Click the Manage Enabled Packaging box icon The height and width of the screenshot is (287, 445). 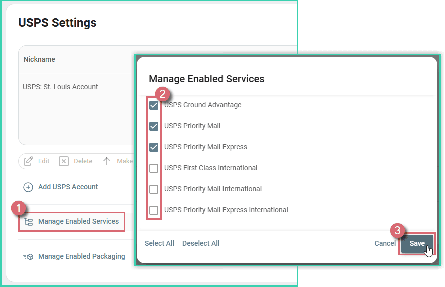pyautogui.click(x=28, y=257)
